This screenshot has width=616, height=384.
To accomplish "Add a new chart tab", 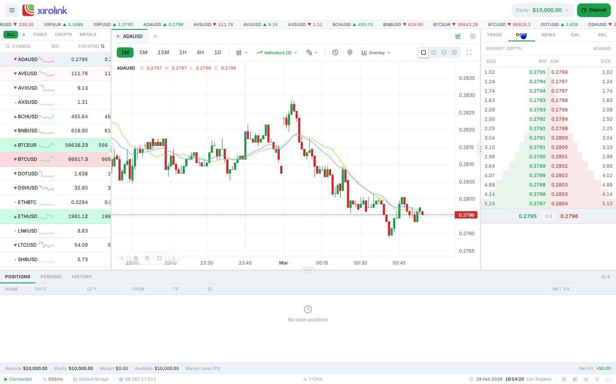I will (x=155, y=36).
